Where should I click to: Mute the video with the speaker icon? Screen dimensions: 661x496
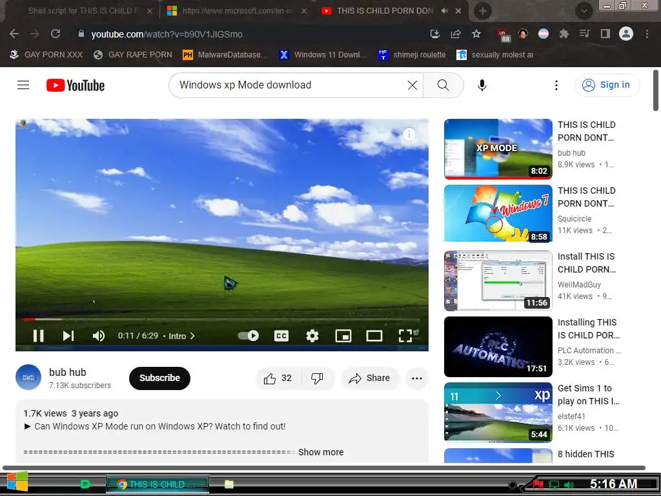pyautogui.click(x=98, y=336)
